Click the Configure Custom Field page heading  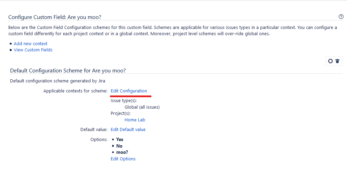coord(54,17)
